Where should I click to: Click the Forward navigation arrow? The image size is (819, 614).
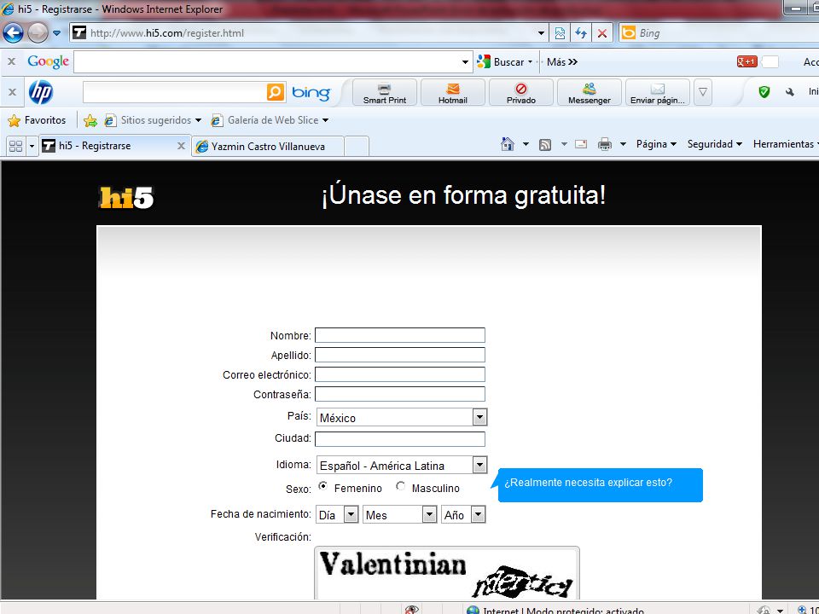pos(38,33)
